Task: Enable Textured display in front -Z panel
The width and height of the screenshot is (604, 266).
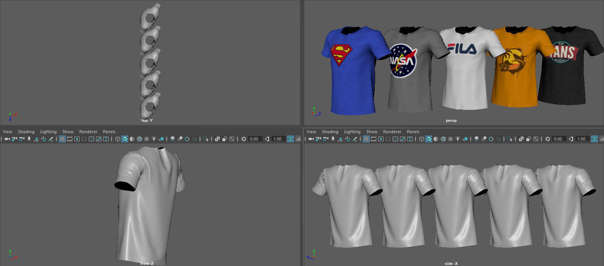Action: (x=147, y=139)
